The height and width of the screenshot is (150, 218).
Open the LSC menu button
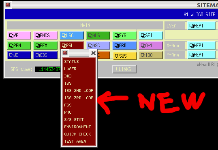click(x=72, y=35)
